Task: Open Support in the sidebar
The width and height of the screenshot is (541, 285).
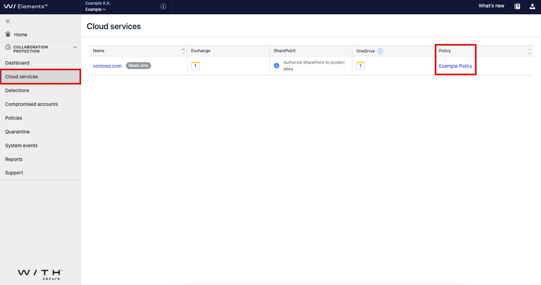Action: click(14, 173)
